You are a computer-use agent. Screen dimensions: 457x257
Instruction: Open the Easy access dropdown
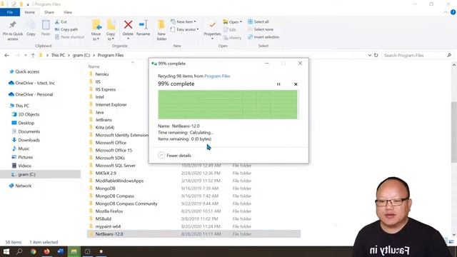[x=185, y=29]
